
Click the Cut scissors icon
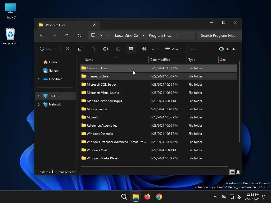(x=67, y=49)
